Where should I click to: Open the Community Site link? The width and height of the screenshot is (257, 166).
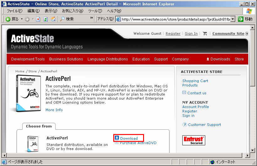tap(228, 34)
